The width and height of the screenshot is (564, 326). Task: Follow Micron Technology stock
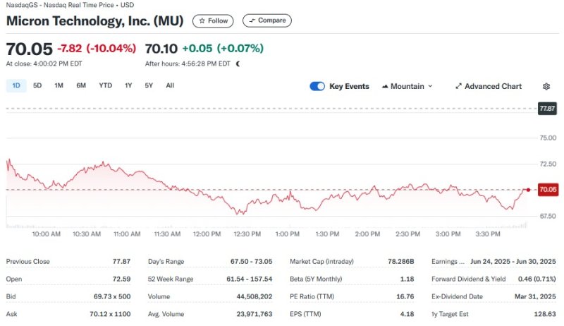pos(213,21)
